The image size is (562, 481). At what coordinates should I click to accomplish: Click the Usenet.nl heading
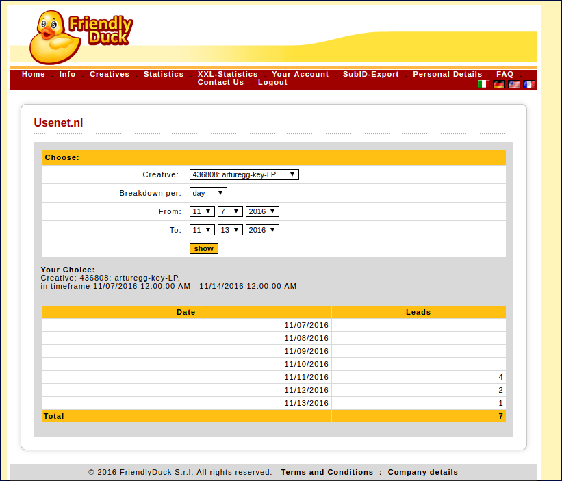click(58, 123)
